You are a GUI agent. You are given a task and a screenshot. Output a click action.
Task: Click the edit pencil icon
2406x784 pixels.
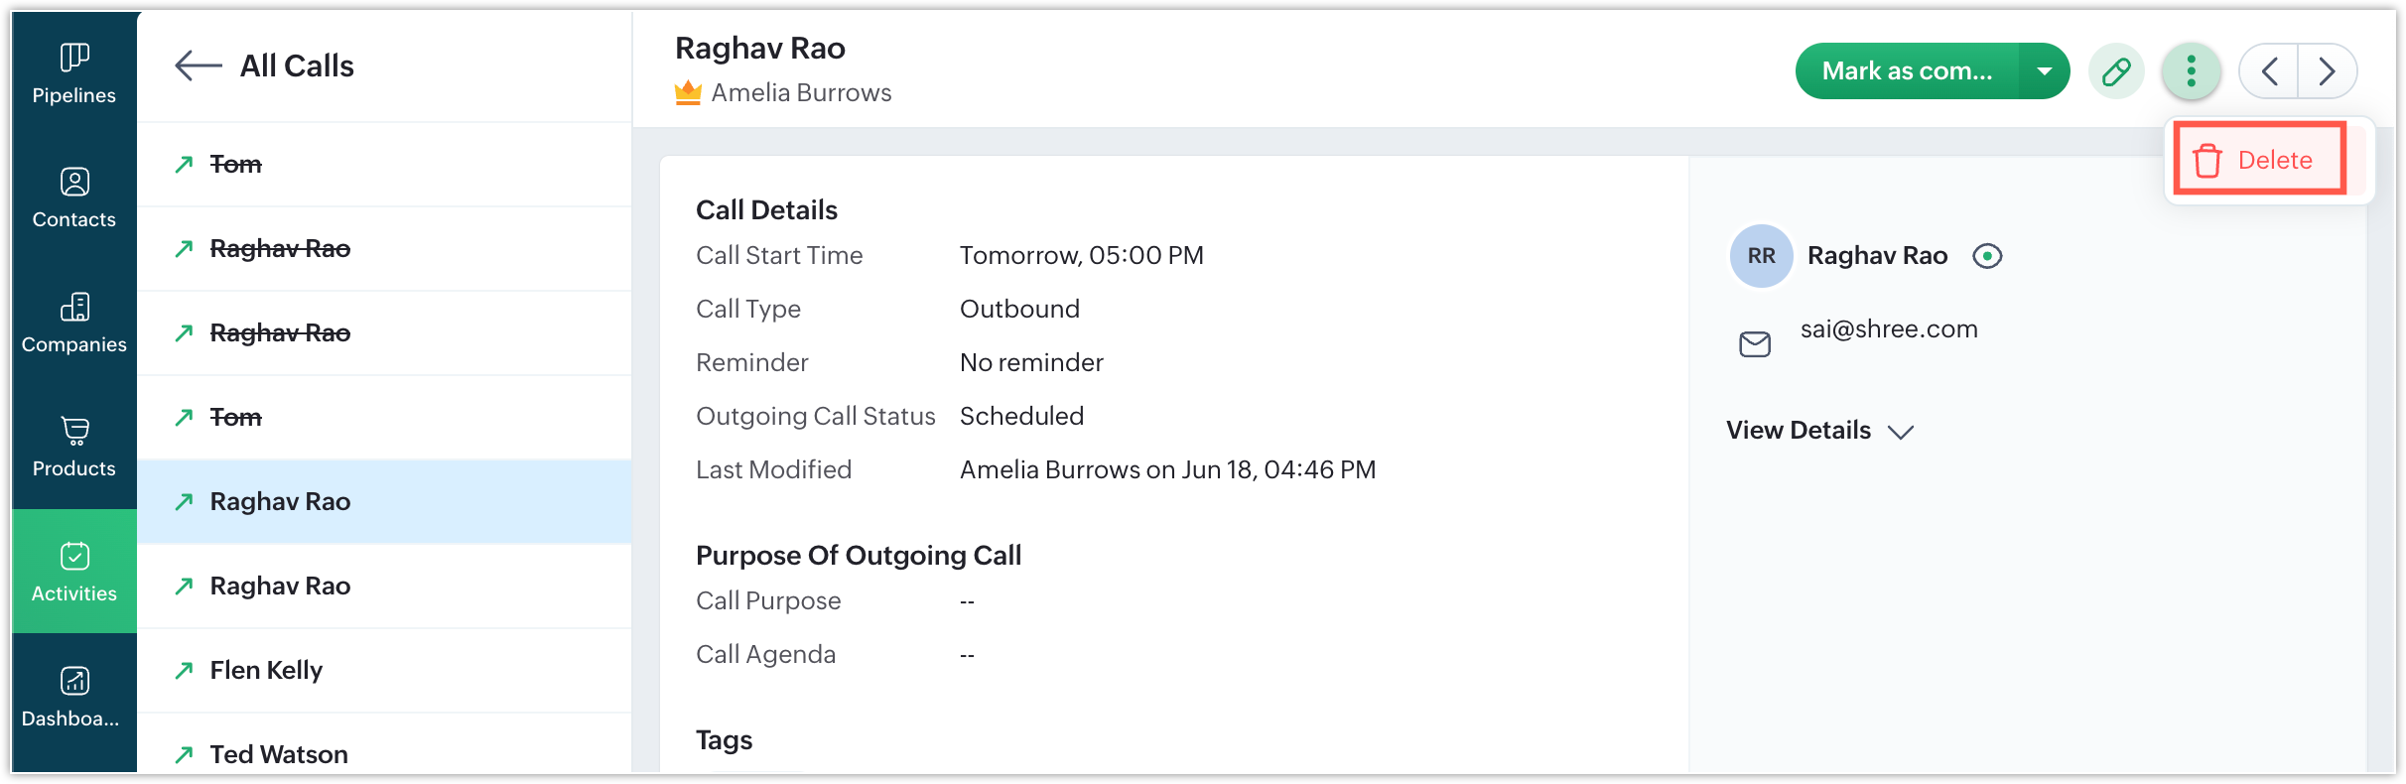click(x=2116, y=71)
